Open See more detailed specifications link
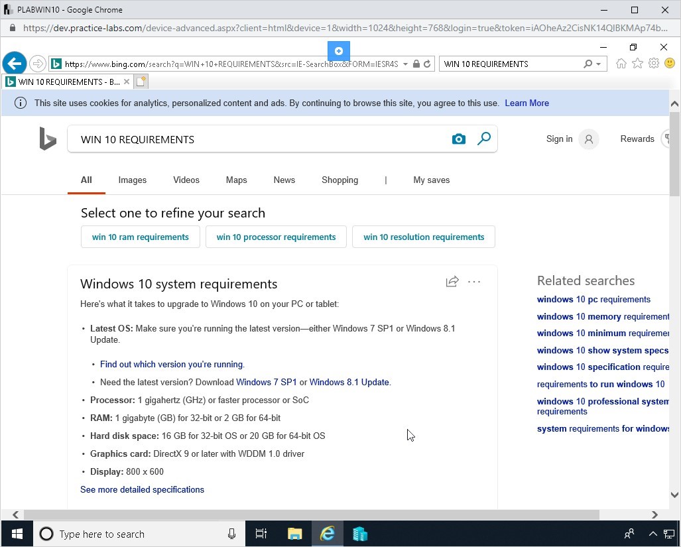681x547 pixels. click(x=142, y=489)
